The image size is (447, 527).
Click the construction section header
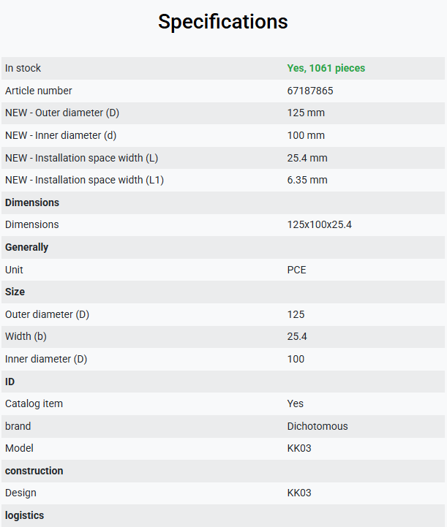[34, 471]
